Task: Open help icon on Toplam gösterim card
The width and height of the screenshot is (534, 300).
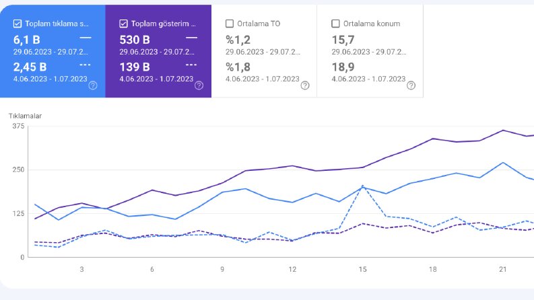Action: coord(199,85)
